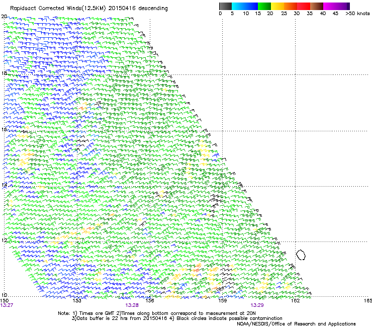Click the date '20150416' in the title
Screen dimensions: 372x327
click(122, 8)
